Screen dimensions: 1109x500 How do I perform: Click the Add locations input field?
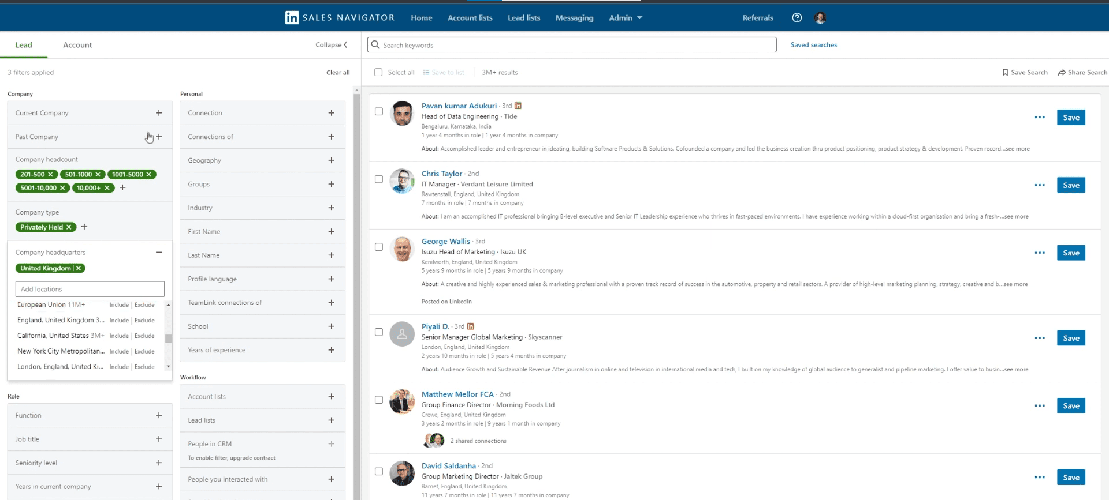pyautogui.click(x=90, y=289)
